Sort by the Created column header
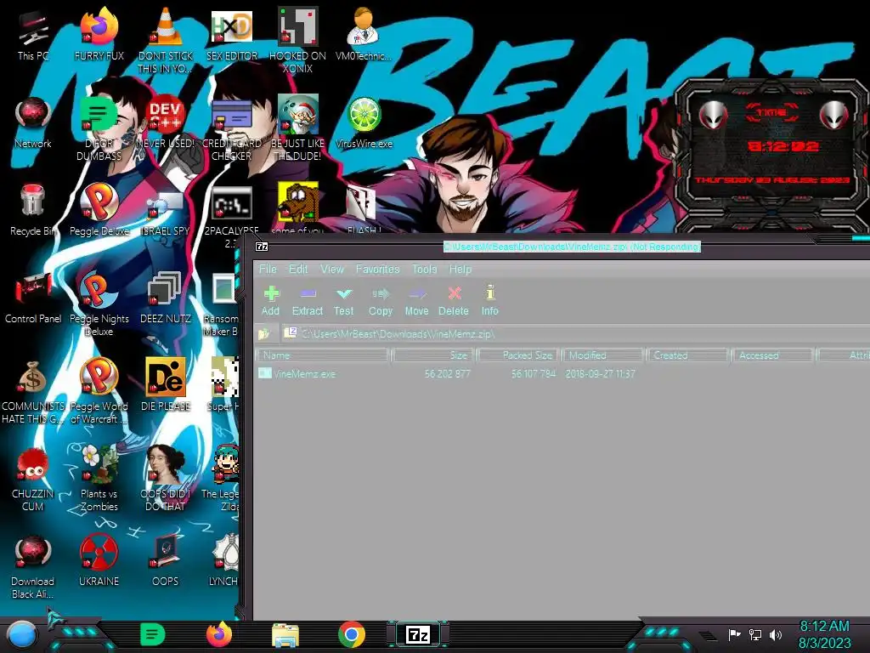Image resolution: width=870 pixels, height=653 pixels. click(x=688, y=355)
